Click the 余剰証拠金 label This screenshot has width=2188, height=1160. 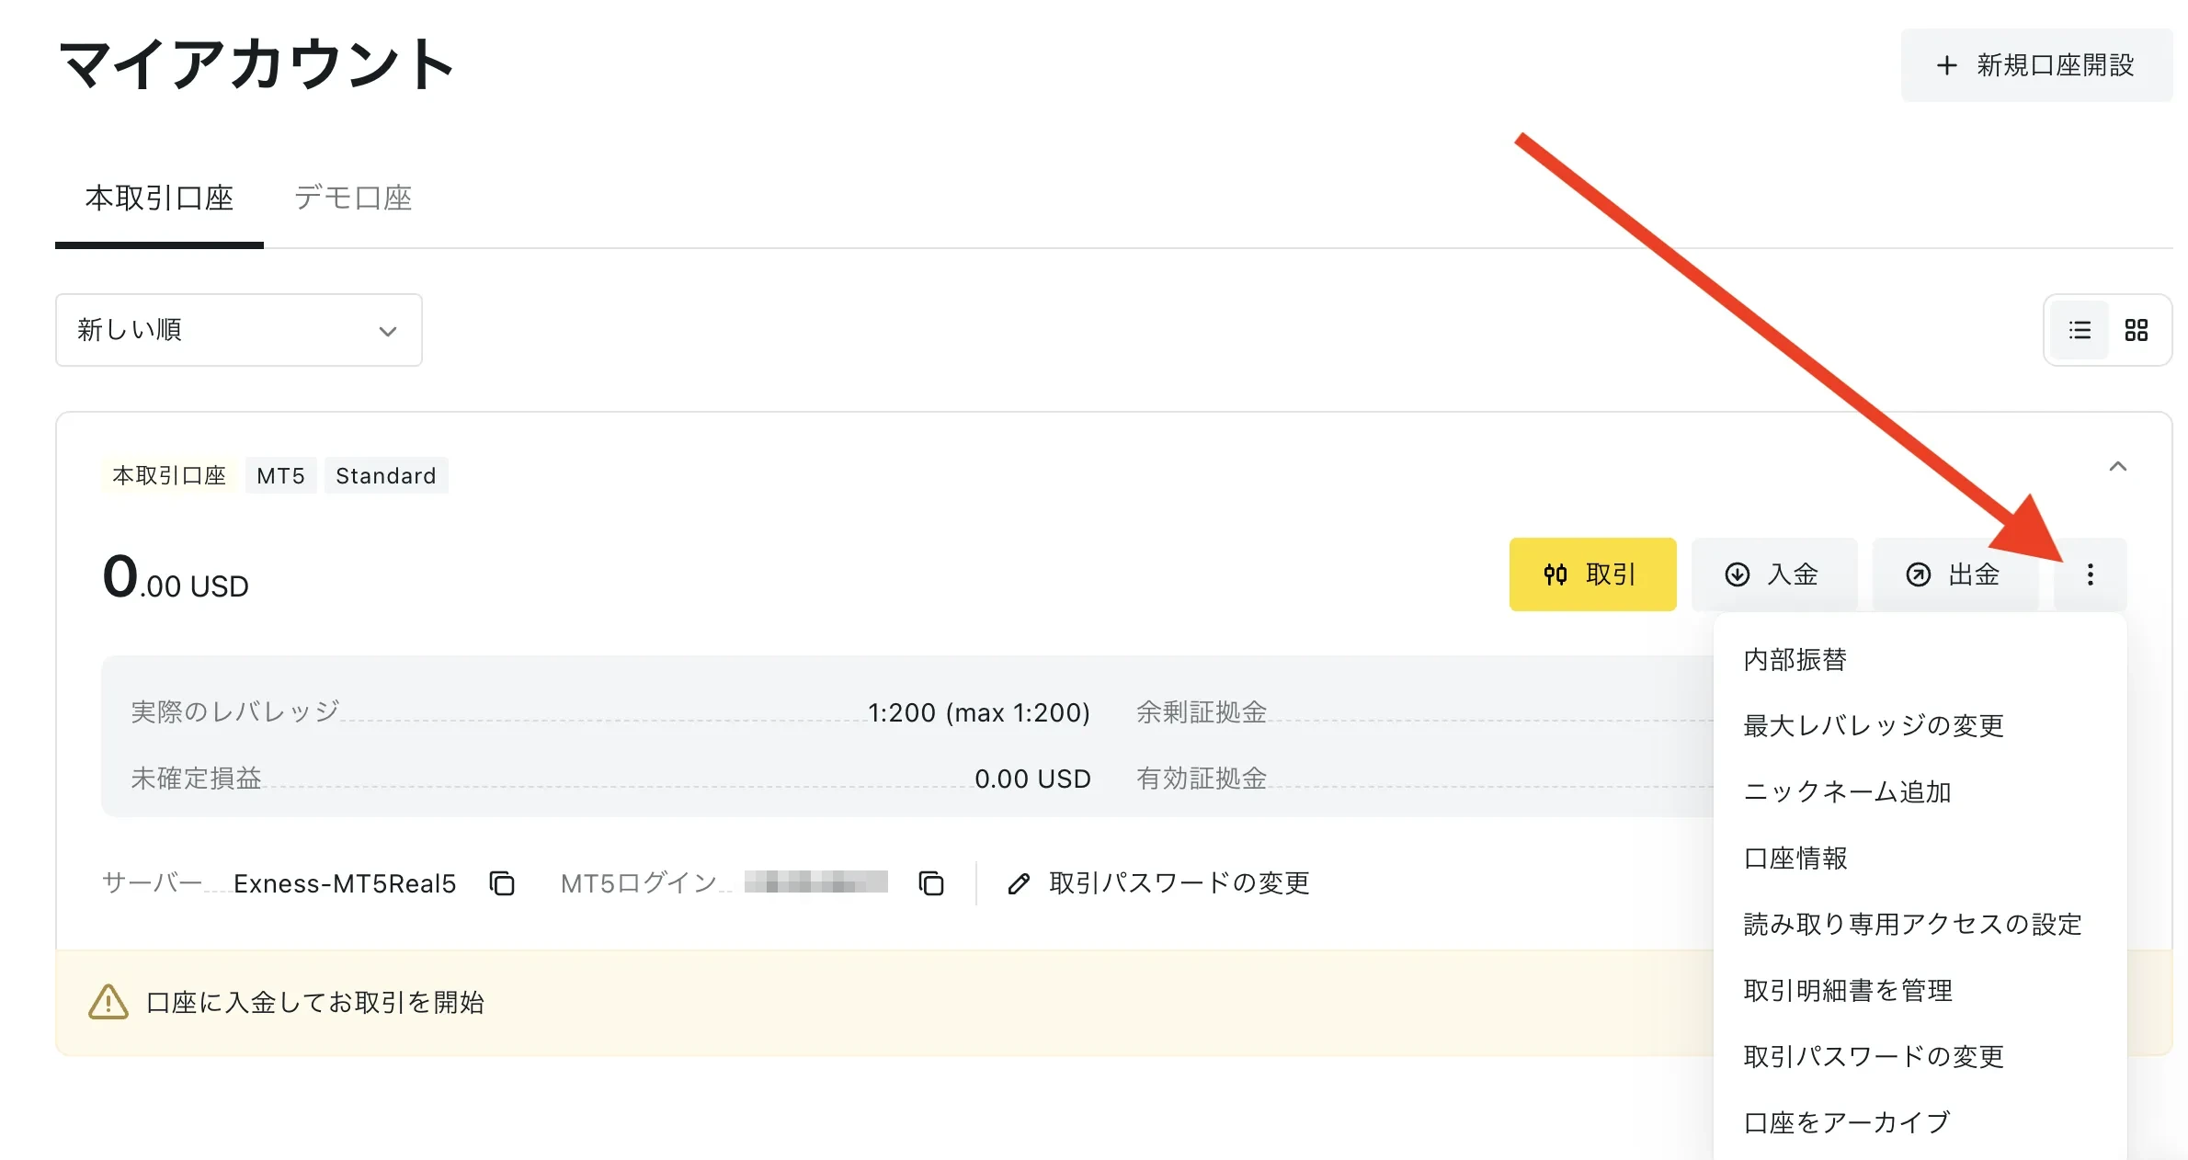tap(1202, 712)
